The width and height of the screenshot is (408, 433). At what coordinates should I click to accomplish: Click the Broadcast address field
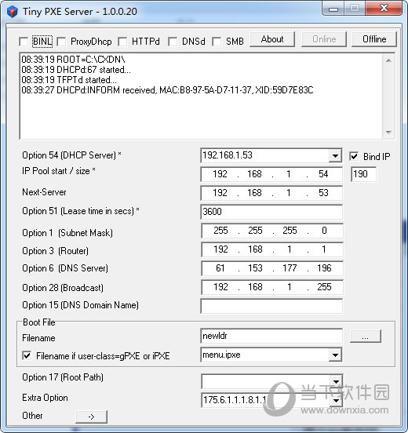pyautogui.click(x=272, y=287)
